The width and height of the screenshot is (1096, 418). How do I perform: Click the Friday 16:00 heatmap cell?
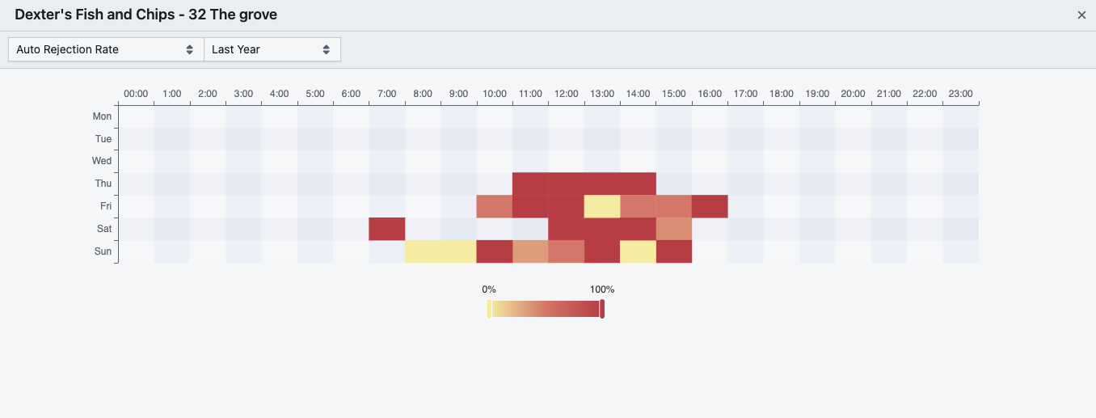tap(710, 206)
